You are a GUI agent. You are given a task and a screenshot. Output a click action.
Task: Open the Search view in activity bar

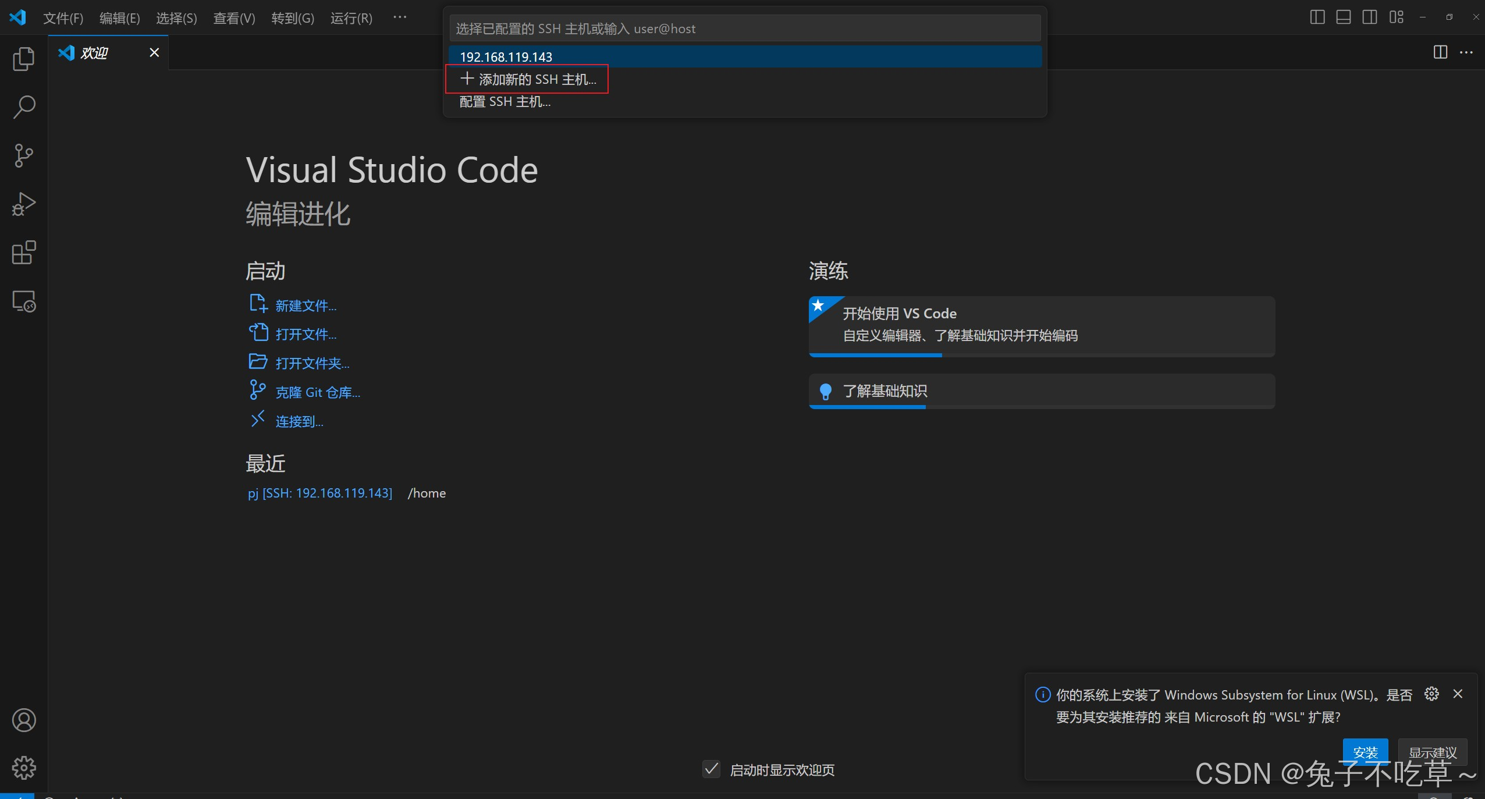[24, 107]
